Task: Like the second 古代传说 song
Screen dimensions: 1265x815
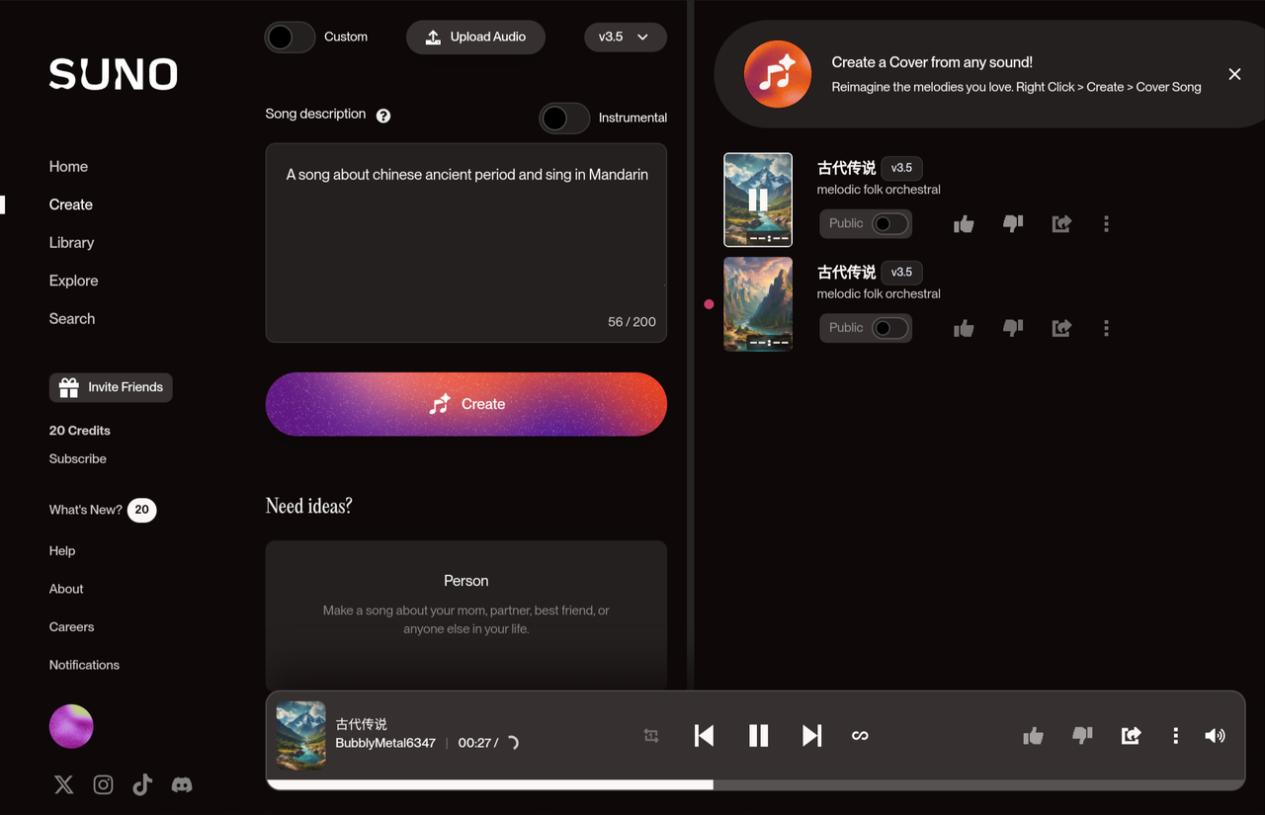Action: click(x=964, y=328)
